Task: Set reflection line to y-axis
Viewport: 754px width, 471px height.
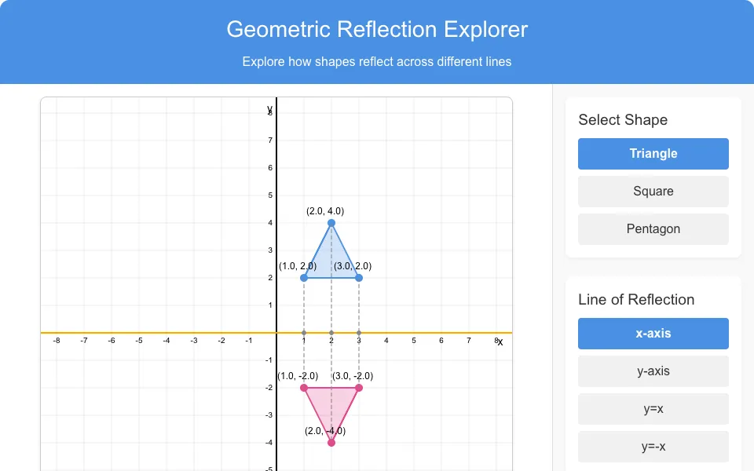Action: [653, 371]
